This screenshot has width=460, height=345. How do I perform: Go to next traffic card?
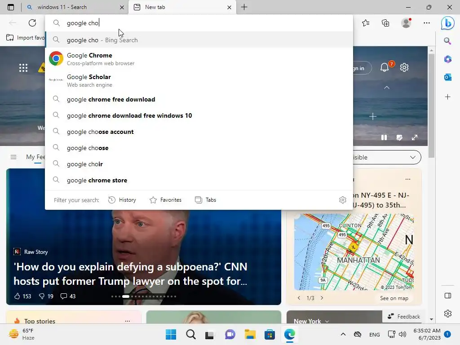click(x=322, y=298)
